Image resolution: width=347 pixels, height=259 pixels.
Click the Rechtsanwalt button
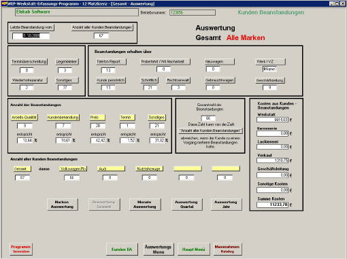coord(178,80)
